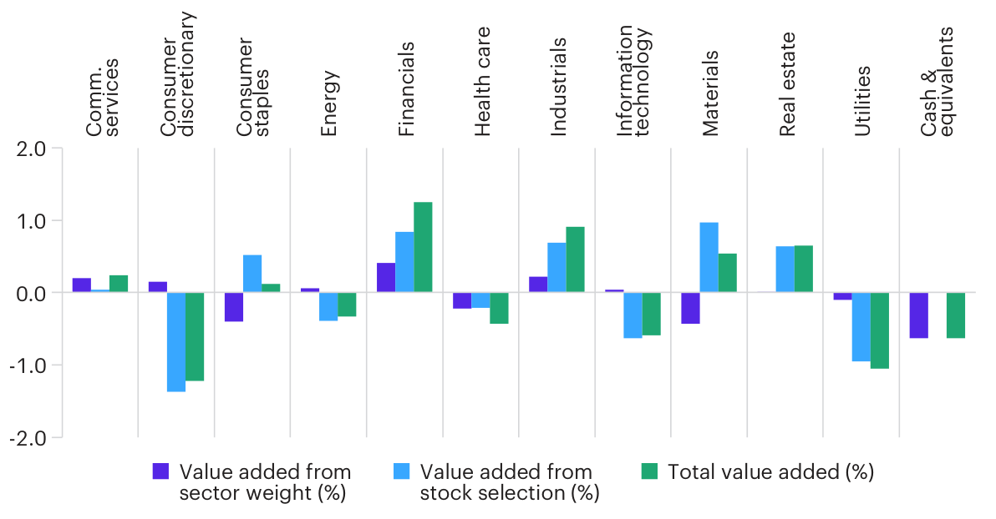Click the -2.0 y-axis tick label
Screen dimensions: 996x519
click(30, 437)
